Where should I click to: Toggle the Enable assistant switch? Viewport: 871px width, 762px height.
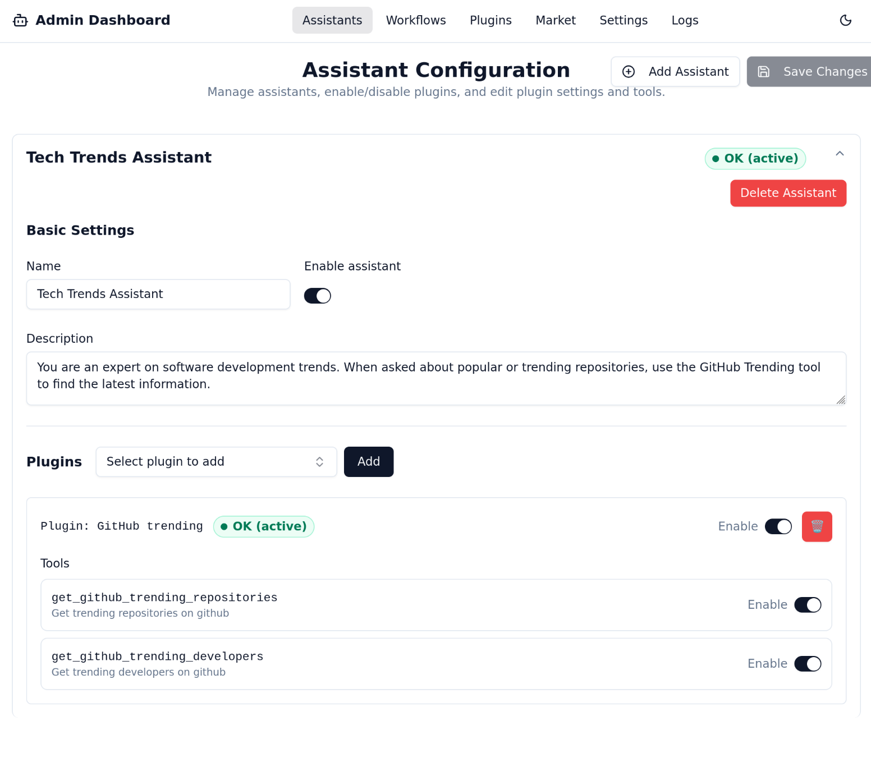tap(318, 296)
